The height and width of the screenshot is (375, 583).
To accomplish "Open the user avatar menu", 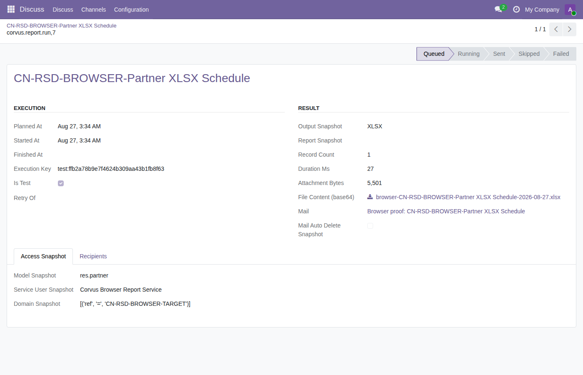I will point(570,10).
